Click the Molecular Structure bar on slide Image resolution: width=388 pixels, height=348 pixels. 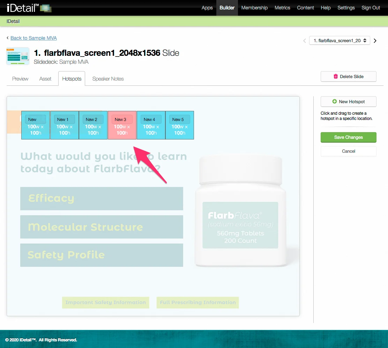pyautogui.click(x=102, y=227)
